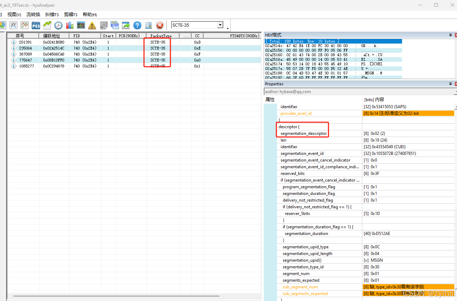The image size is (457, 301).
Task: Click the green arrow export icon
Action: [126, 25]
